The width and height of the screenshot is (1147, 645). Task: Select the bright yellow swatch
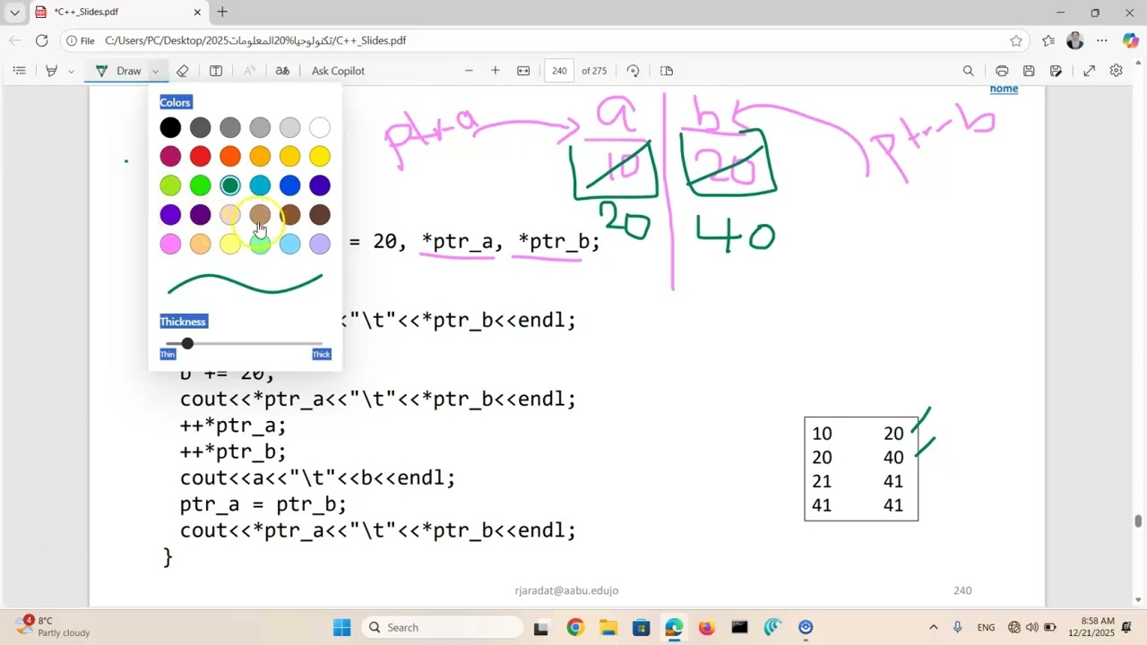[320, 157]
